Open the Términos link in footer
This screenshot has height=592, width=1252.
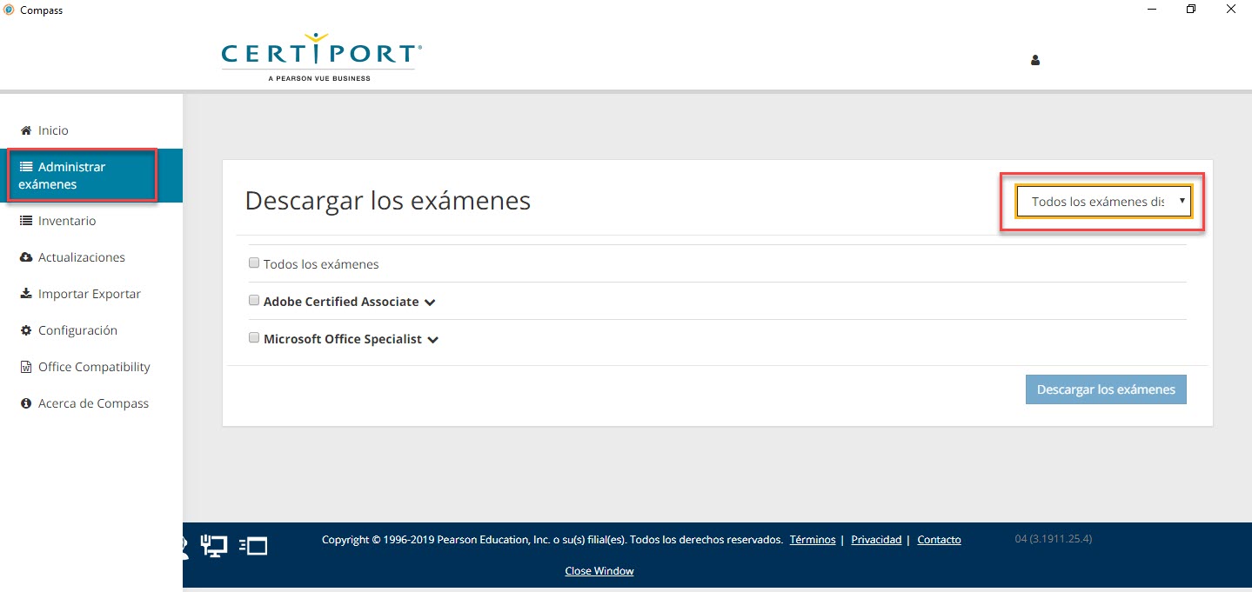click(813, 540)
